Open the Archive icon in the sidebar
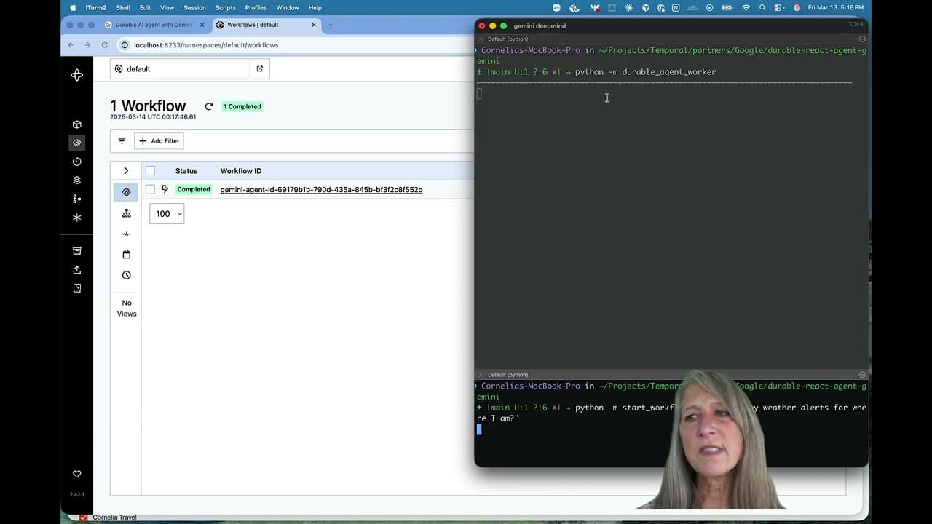The image size is (932, 524). click(x=77, y=251)
